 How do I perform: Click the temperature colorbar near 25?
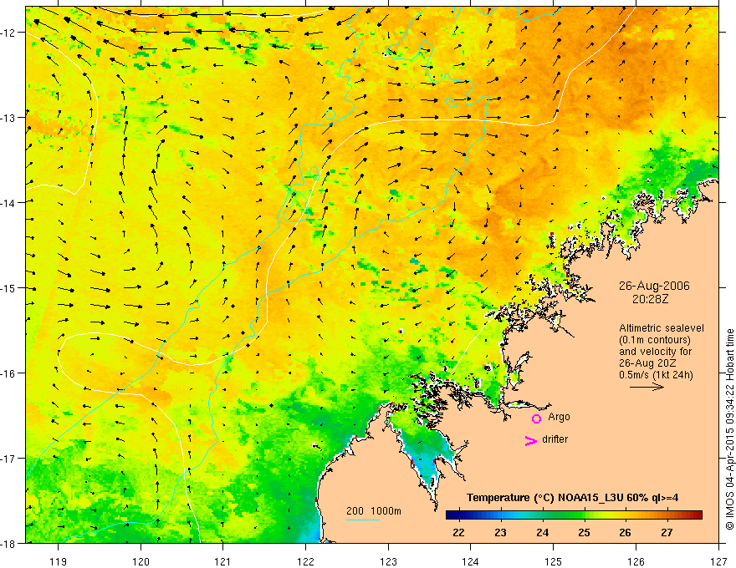tap(584, 515)
